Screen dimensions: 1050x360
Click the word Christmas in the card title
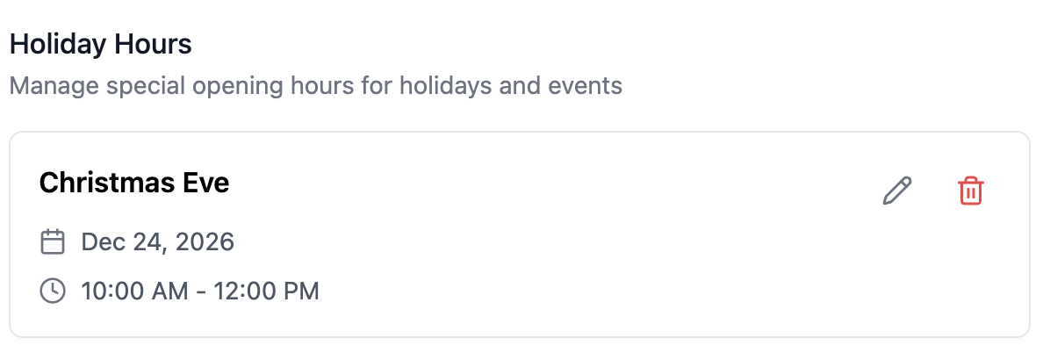(x=104, y=183)
